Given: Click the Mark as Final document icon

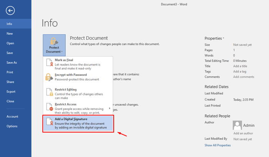Looking at the screenshot, I should click(x=50, y=62).
